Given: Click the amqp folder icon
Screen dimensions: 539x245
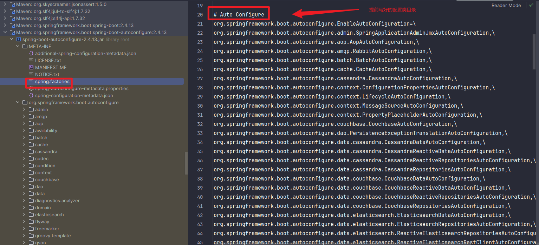Looking at the screenshot, I should coord(31,117).
